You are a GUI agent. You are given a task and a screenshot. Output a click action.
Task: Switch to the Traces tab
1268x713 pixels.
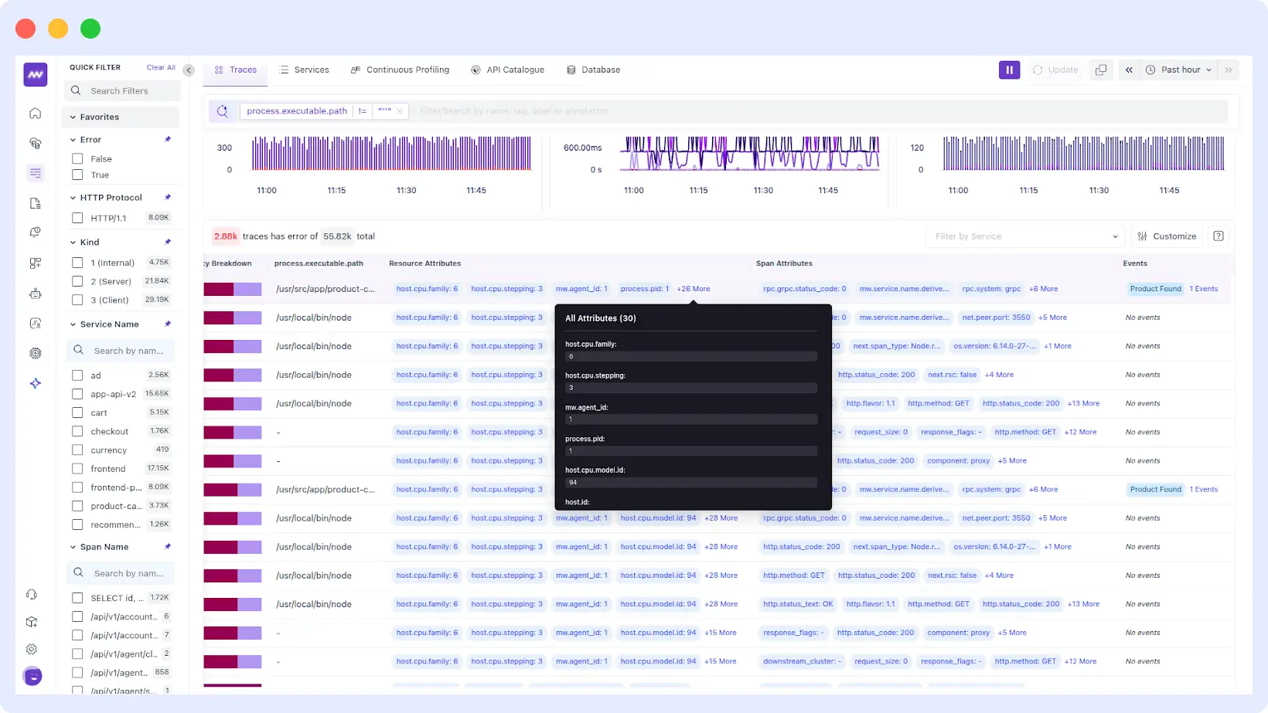pyautogui.click(x=236, y=70)
